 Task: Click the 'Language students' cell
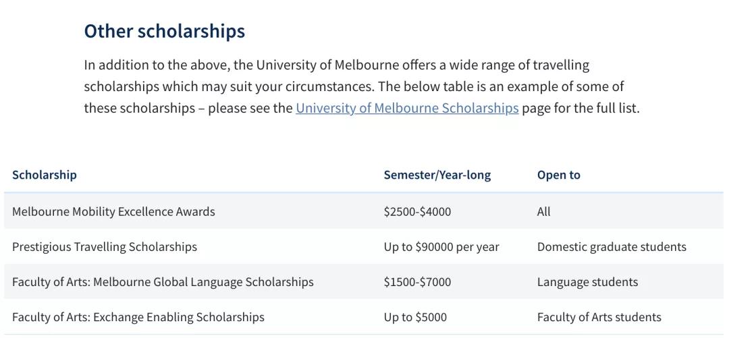tap(587, 282)
